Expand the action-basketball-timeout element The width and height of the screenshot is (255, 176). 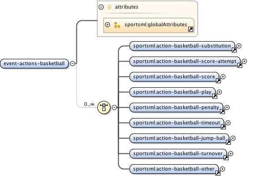coord(228,123)
